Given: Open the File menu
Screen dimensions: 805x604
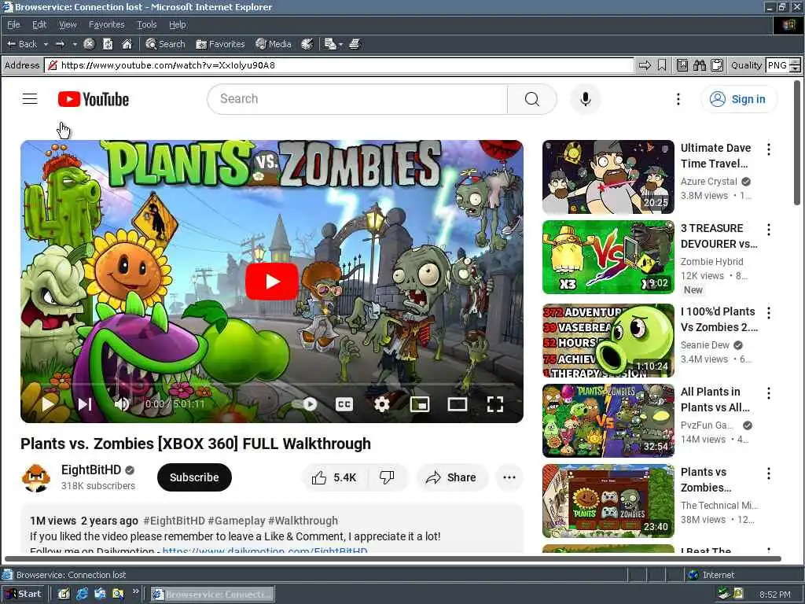Looking at the screenshot, I should (x=13, y=24).
